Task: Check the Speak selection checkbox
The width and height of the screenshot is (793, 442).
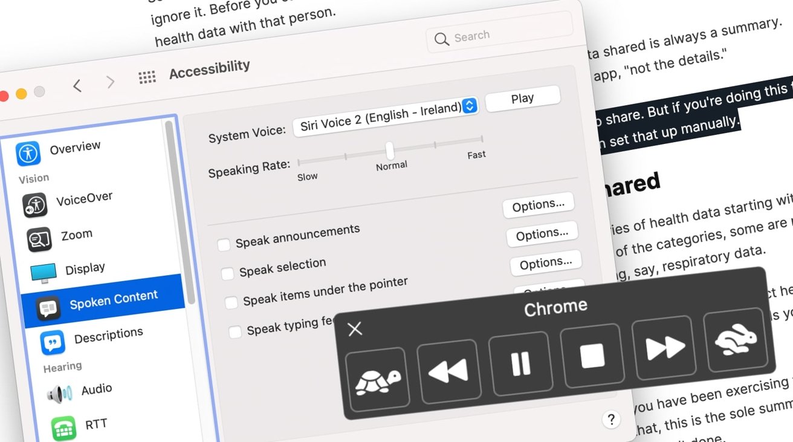Action: 227,273
